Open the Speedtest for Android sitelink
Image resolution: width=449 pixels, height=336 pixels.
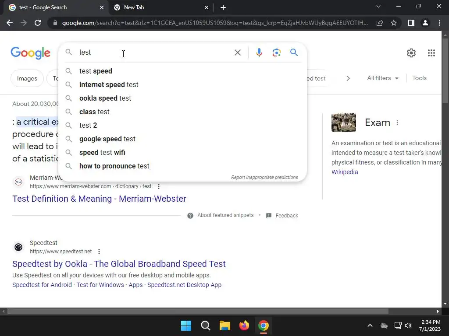(x=42, y=285)
